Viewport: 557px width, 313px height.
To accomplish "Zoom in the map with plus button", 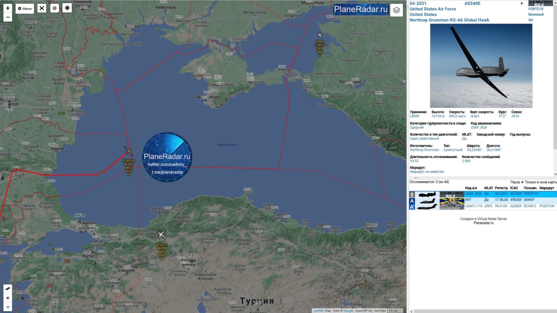I will coord(8,8).
